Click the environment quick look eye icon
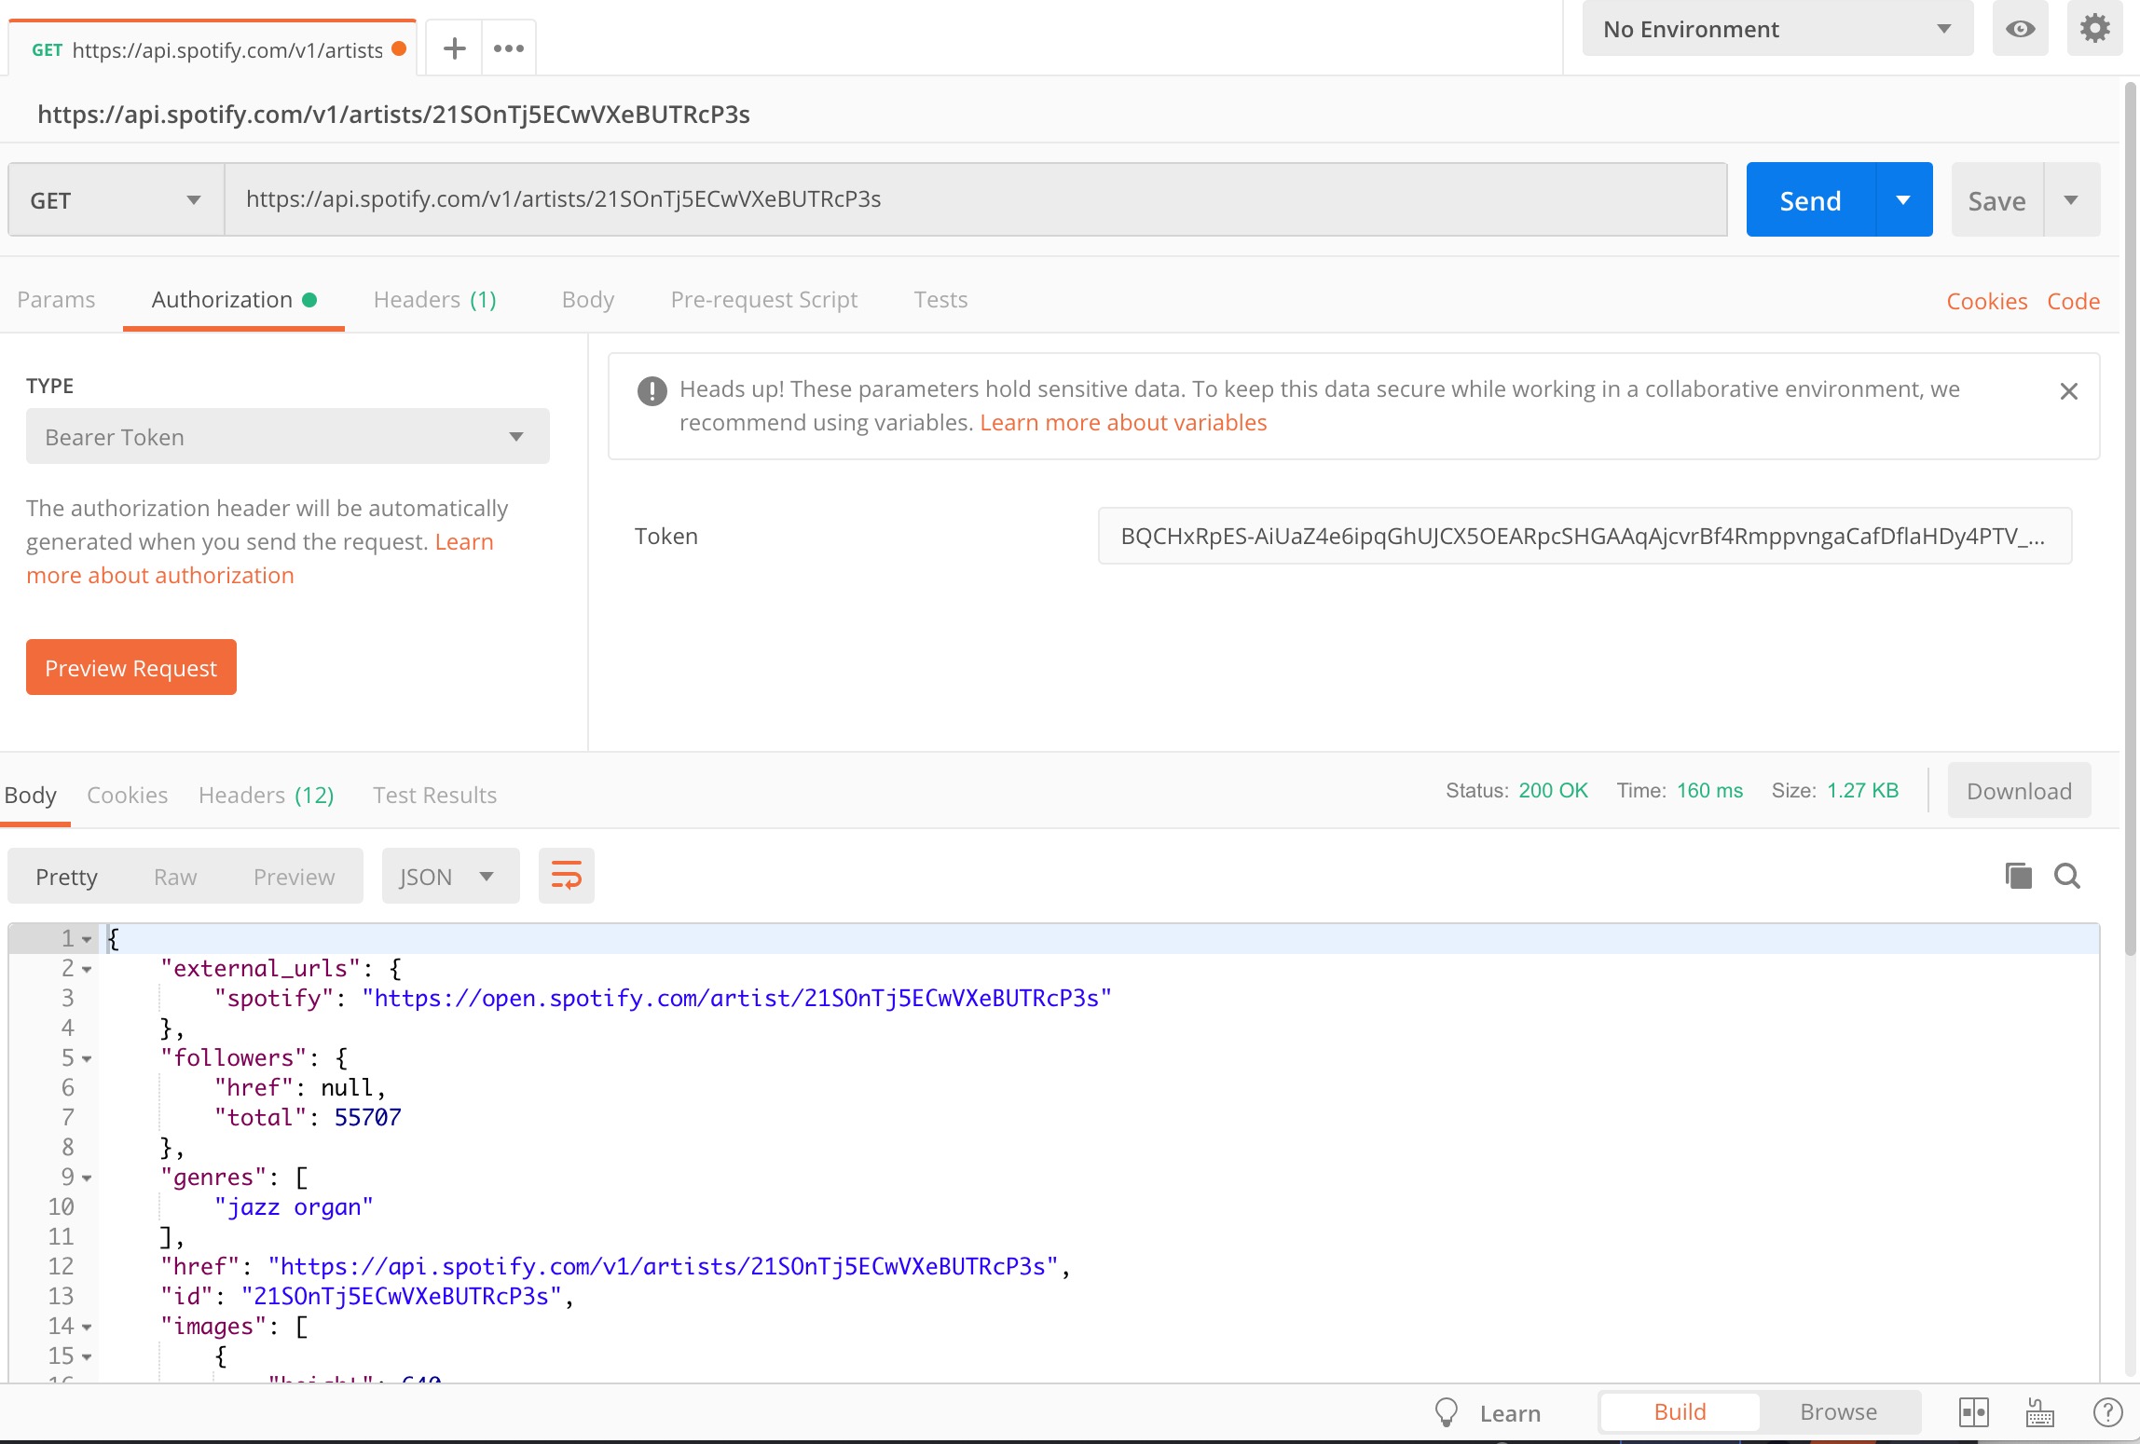This screenshot has width=2140, height=1444. click(x=2020, y=29)
